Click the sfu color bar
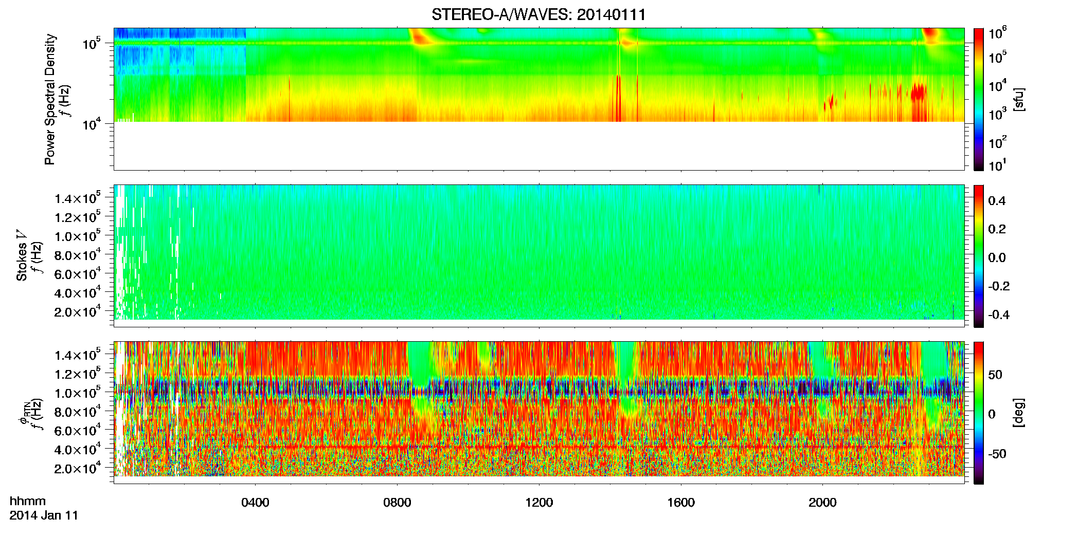The image size is (1078, 555). (979, 99)
